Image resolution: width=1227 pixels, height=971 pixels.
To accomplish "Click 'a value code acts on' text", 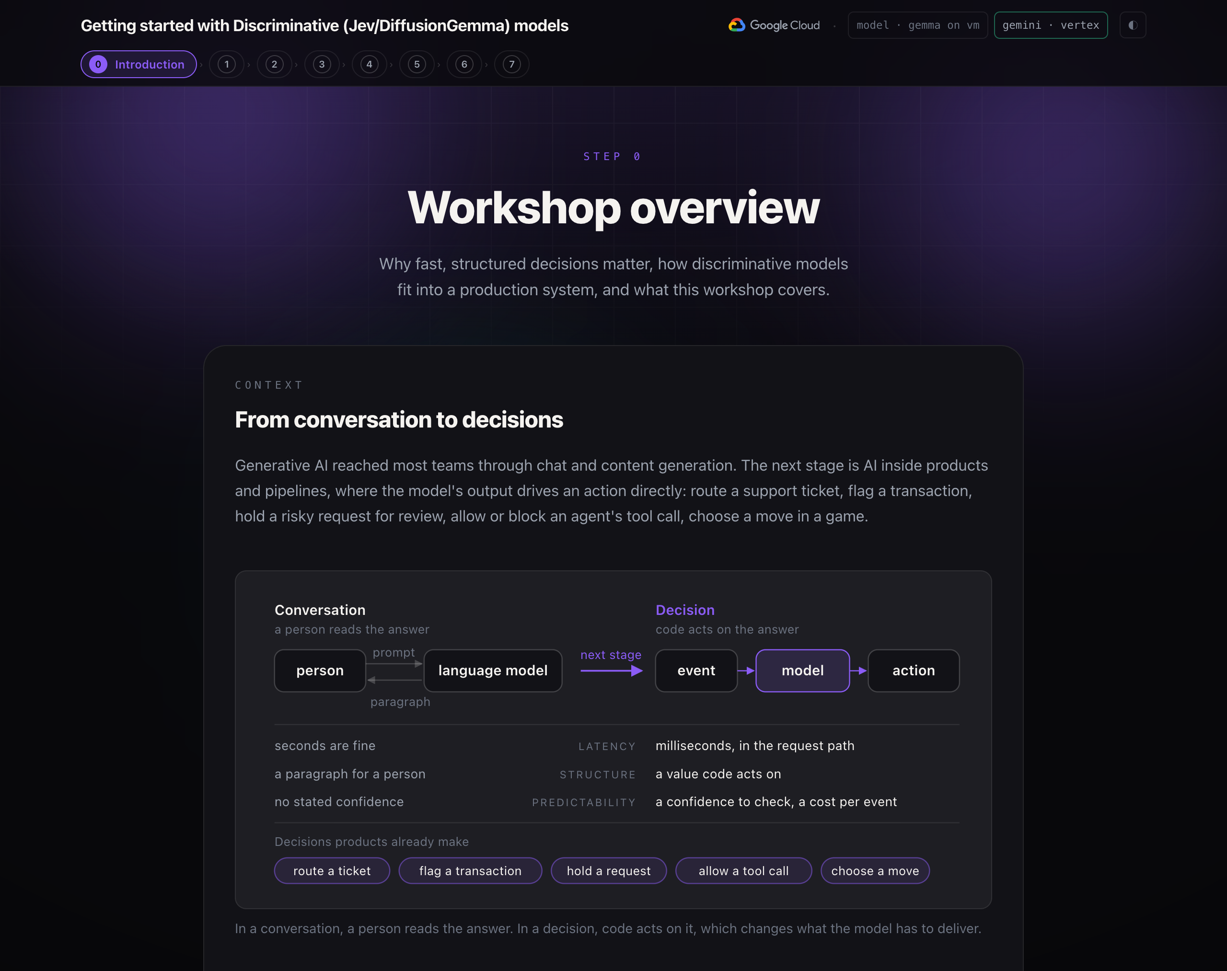I will click(718, 774).
